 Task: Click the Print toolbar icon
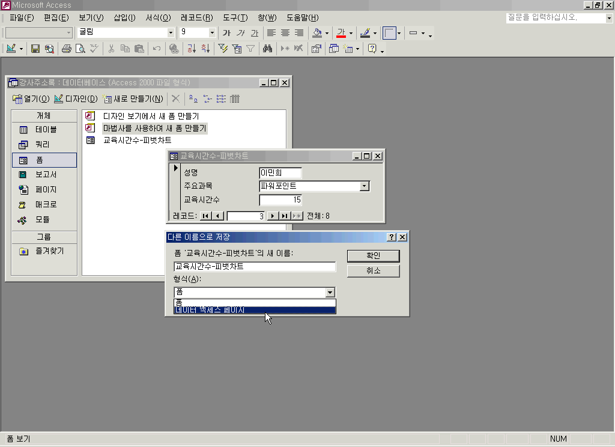pos(66,49)
